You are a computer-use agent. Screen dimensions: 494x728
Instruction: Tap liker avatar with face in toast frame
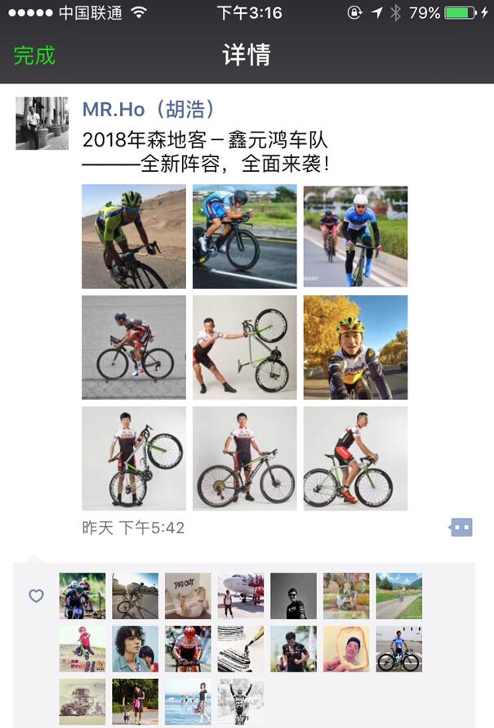coord(347,649)
